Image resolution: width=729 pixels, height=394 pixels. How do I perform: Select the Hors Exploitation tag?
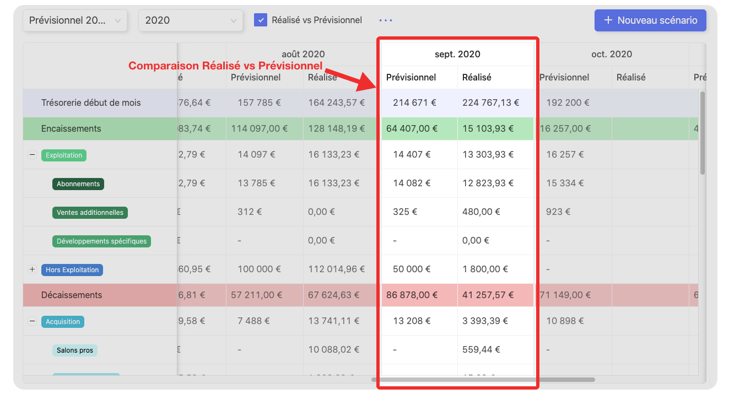coord(72,270)
